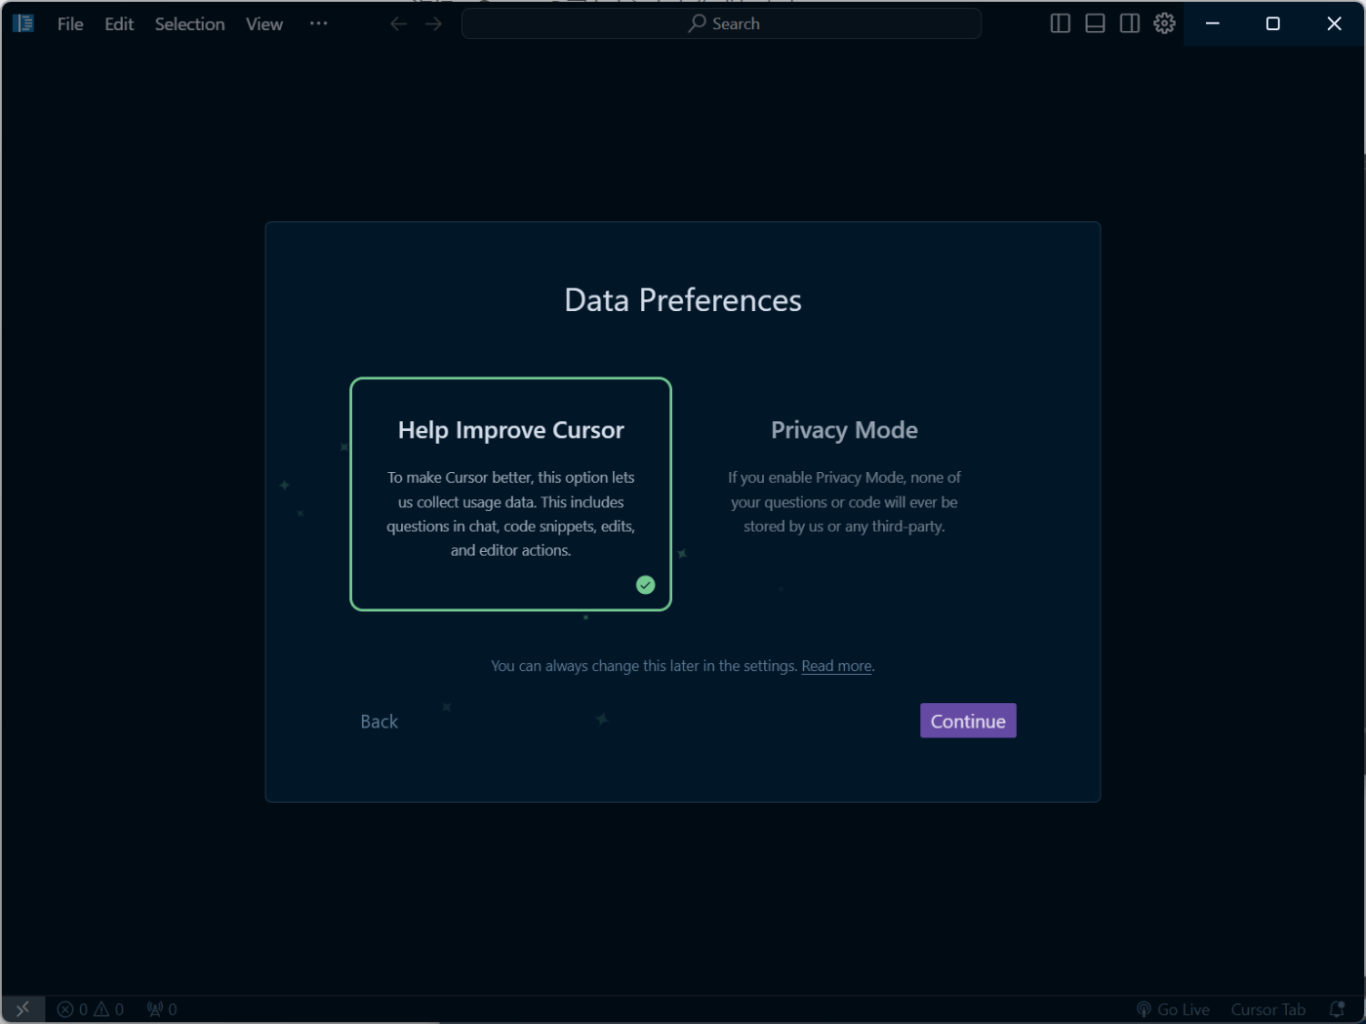The height and width of the screenshot is (1024, 1366).
Task: Open the Read more link
Action: coord(836,666)
